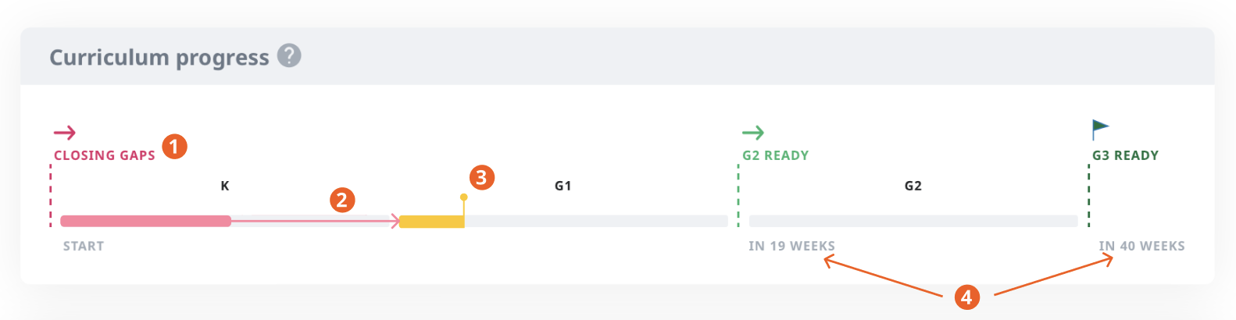Click the pink Closing Gaps arrow icon

(65, 133)
